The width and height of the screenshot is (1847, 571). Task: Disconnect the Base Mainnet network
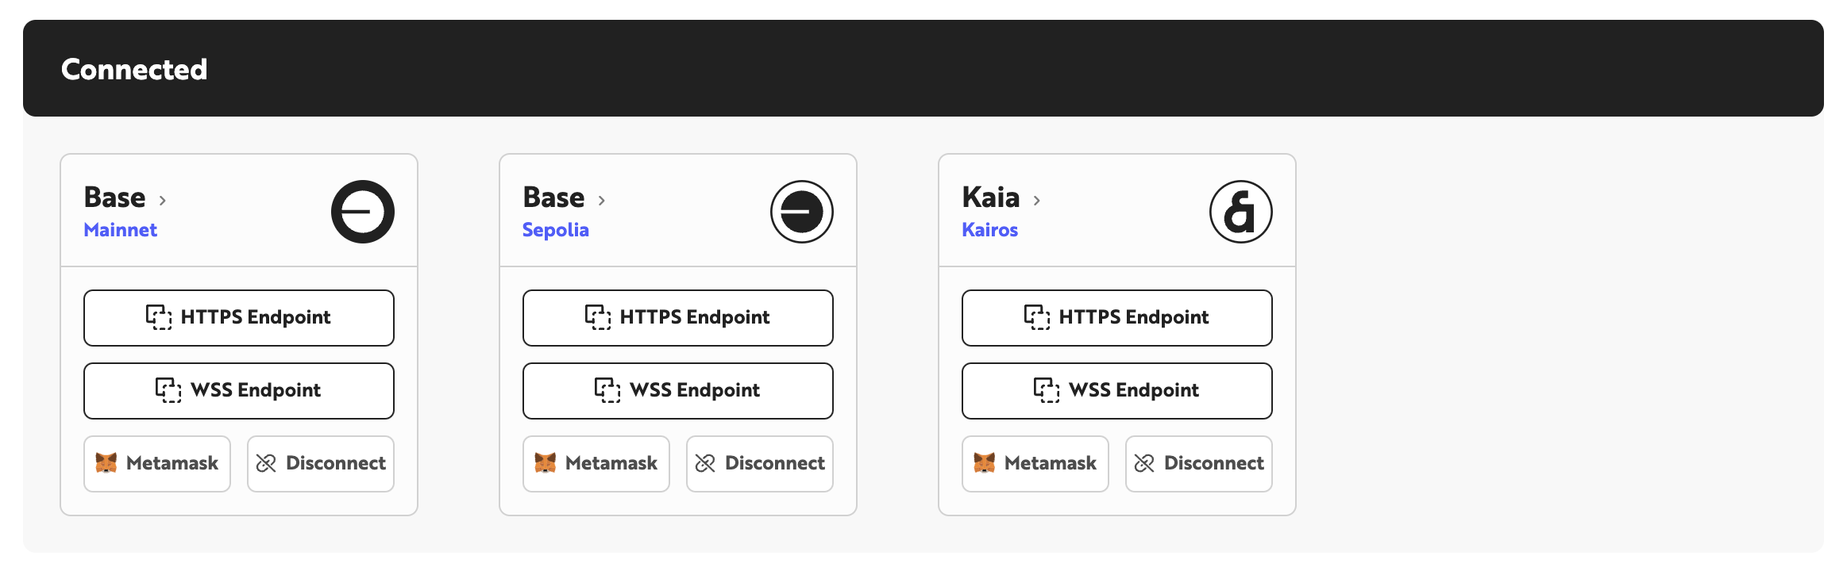[x=321, y=464]
